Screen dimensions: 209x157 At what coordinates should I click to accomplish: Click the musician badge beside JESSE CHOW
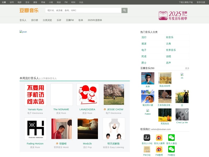point(105,109)
